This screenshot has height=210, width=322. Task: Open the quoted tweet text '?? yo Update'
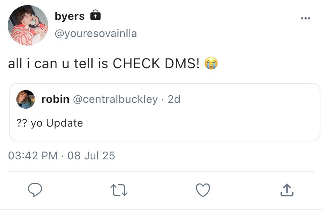pyautogui.click(x=50, y=123)
